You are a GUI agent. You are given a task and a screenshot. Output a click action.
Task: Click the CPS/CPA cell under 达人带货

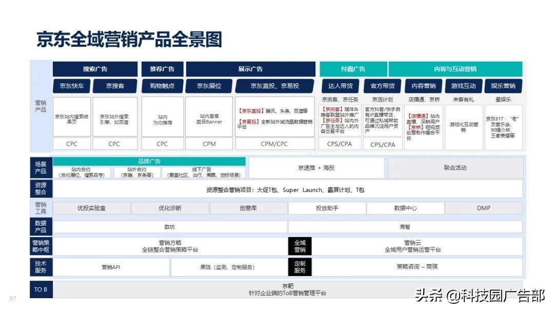click(340, 144)
